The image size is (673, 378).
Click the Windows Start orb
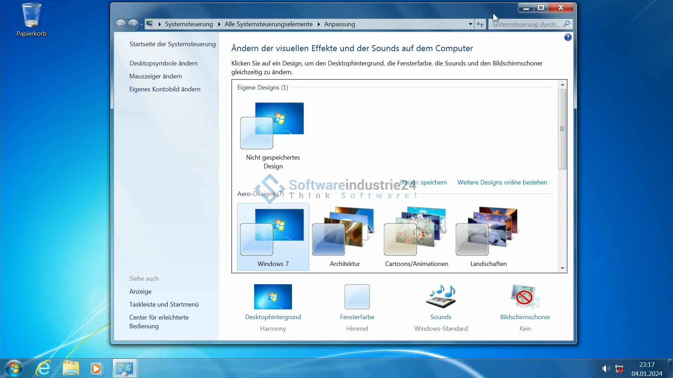click(x=14, y=369)
